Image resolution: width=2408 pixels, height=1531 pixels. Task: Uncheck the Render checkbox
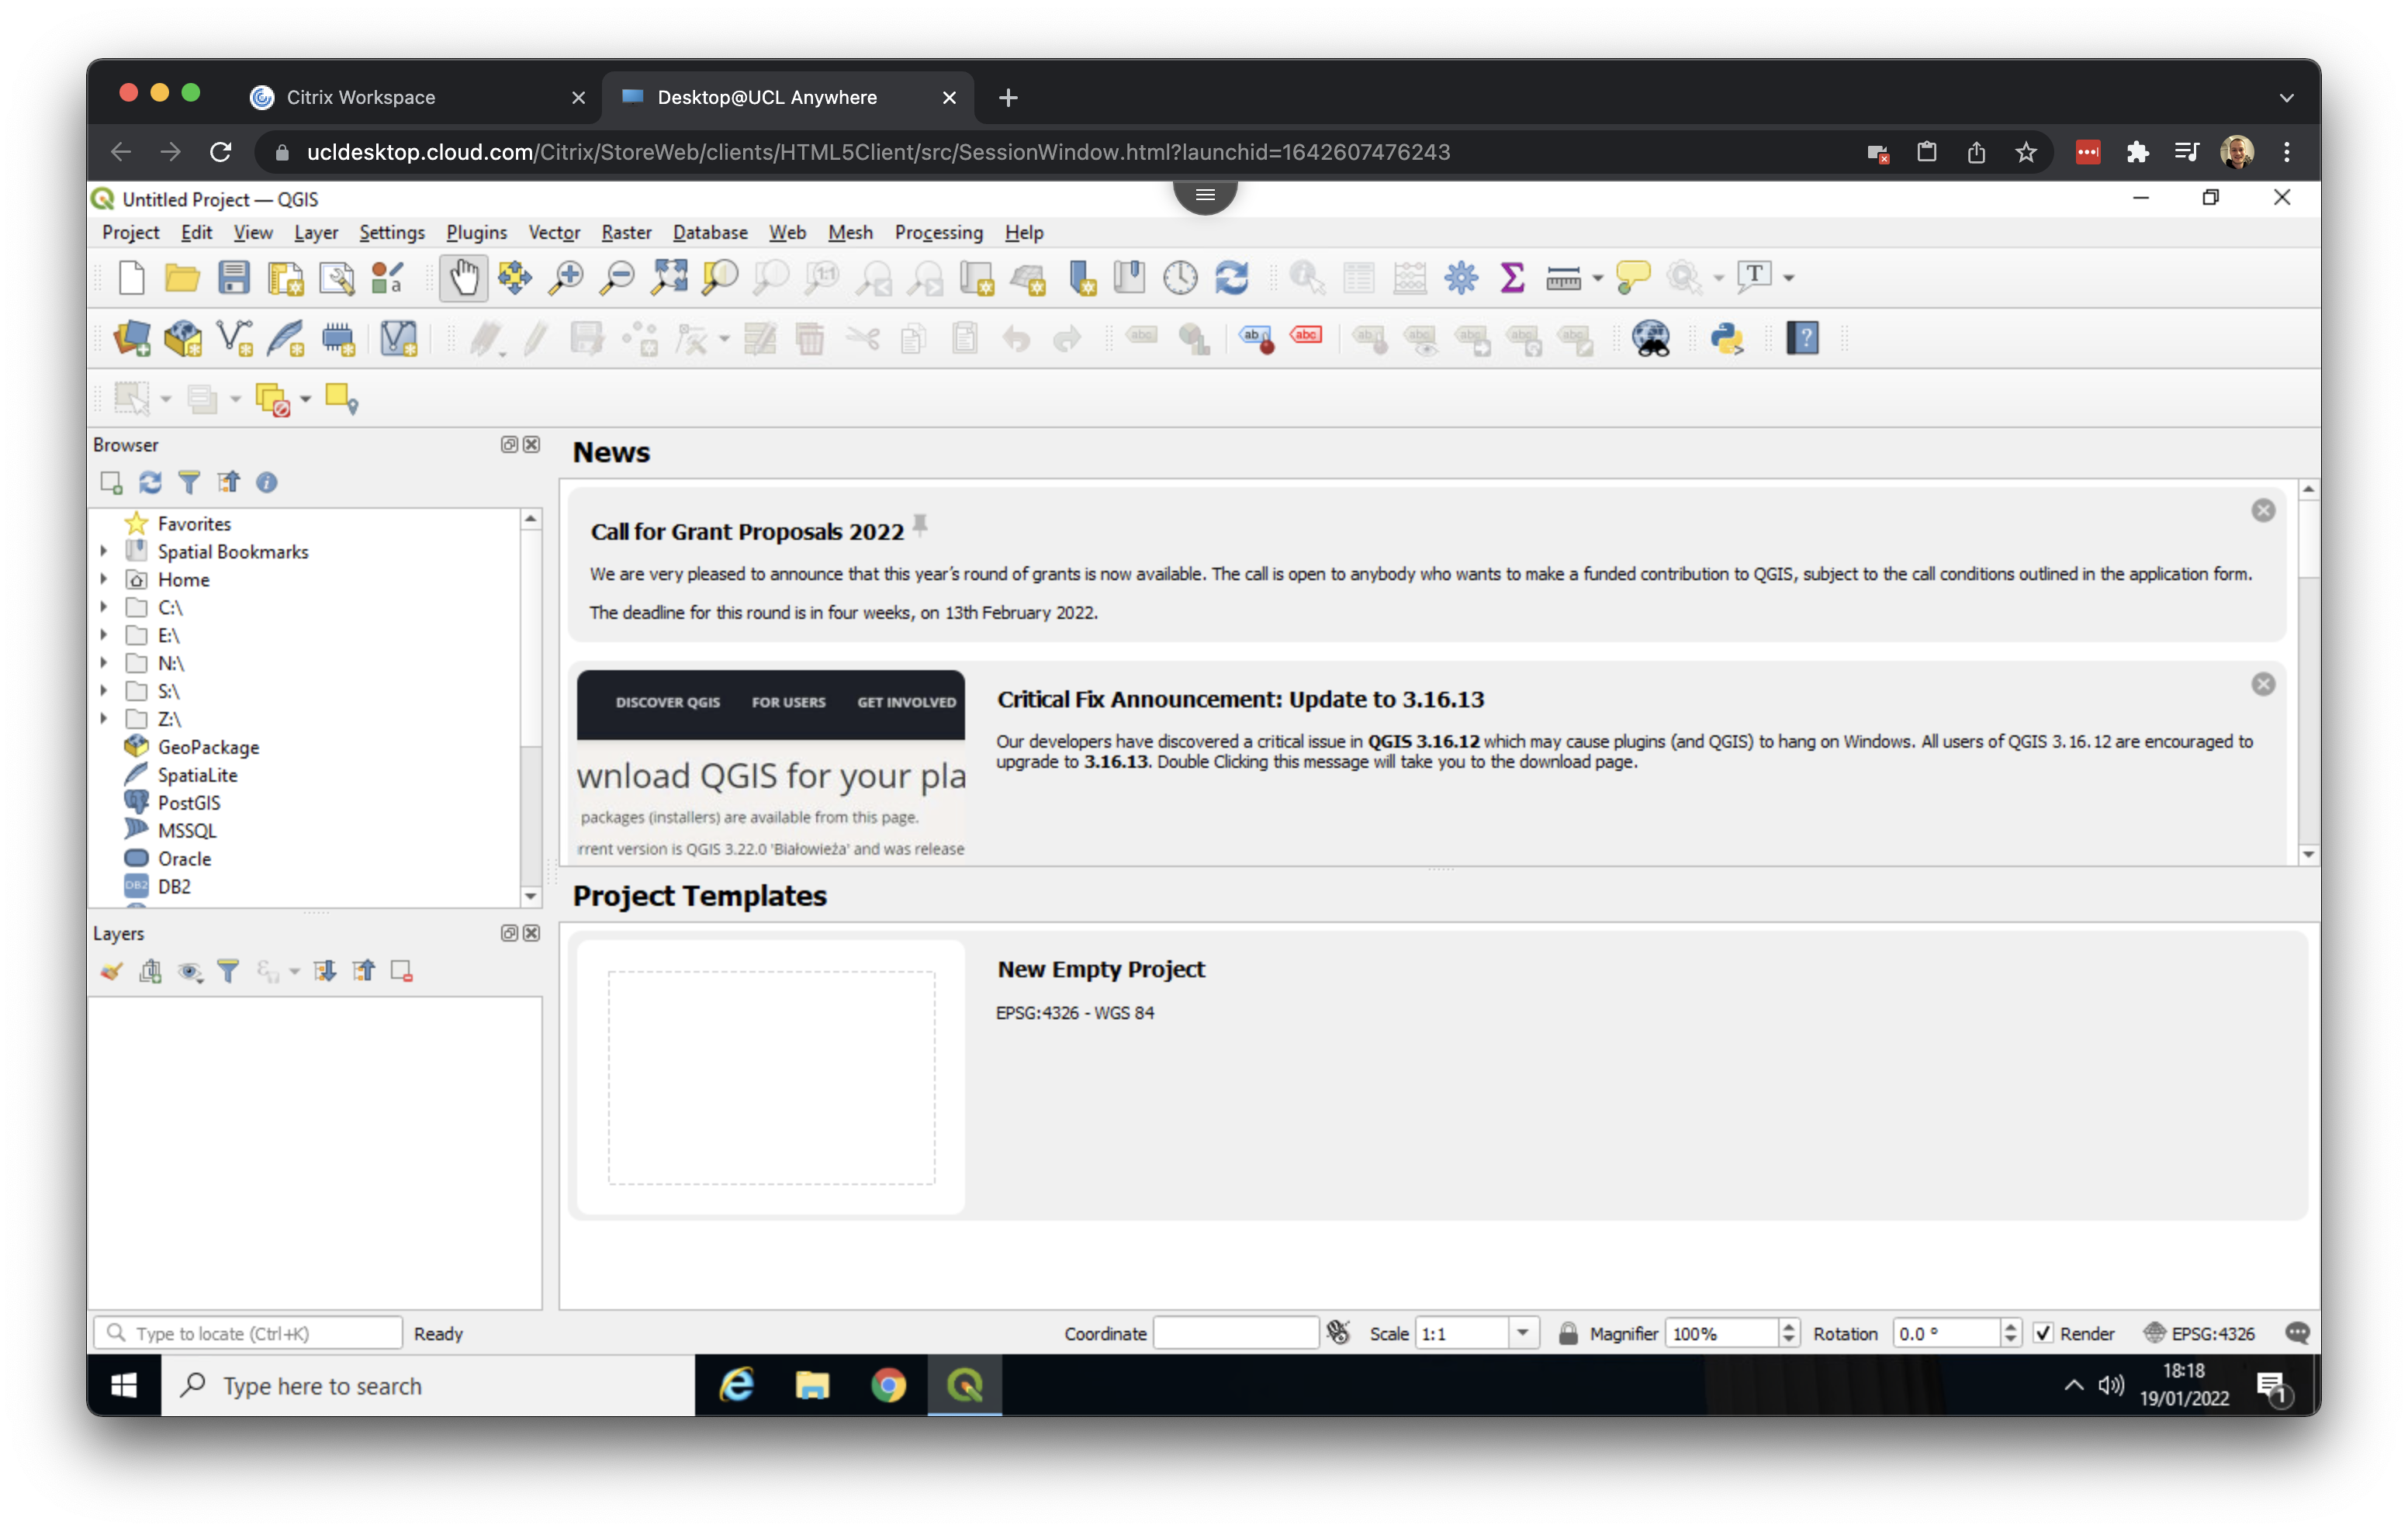2045,1333
